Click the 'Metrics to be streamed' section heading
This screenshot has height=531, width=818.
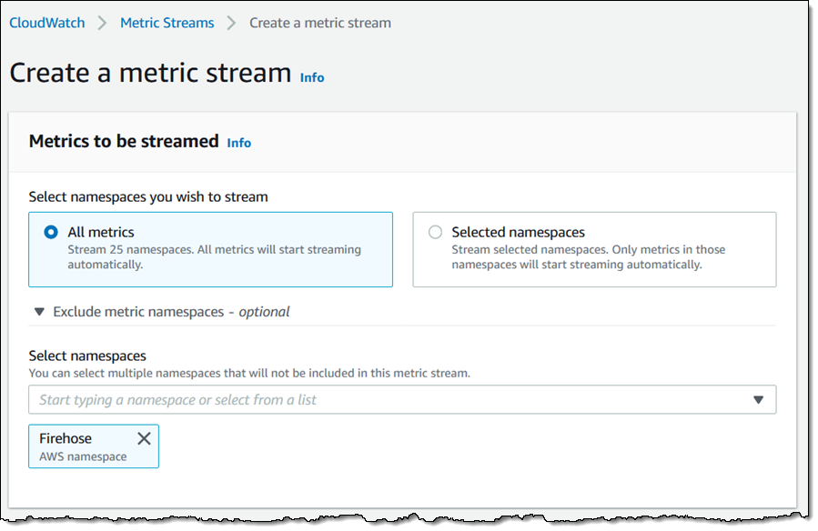(x=124, y=141)
